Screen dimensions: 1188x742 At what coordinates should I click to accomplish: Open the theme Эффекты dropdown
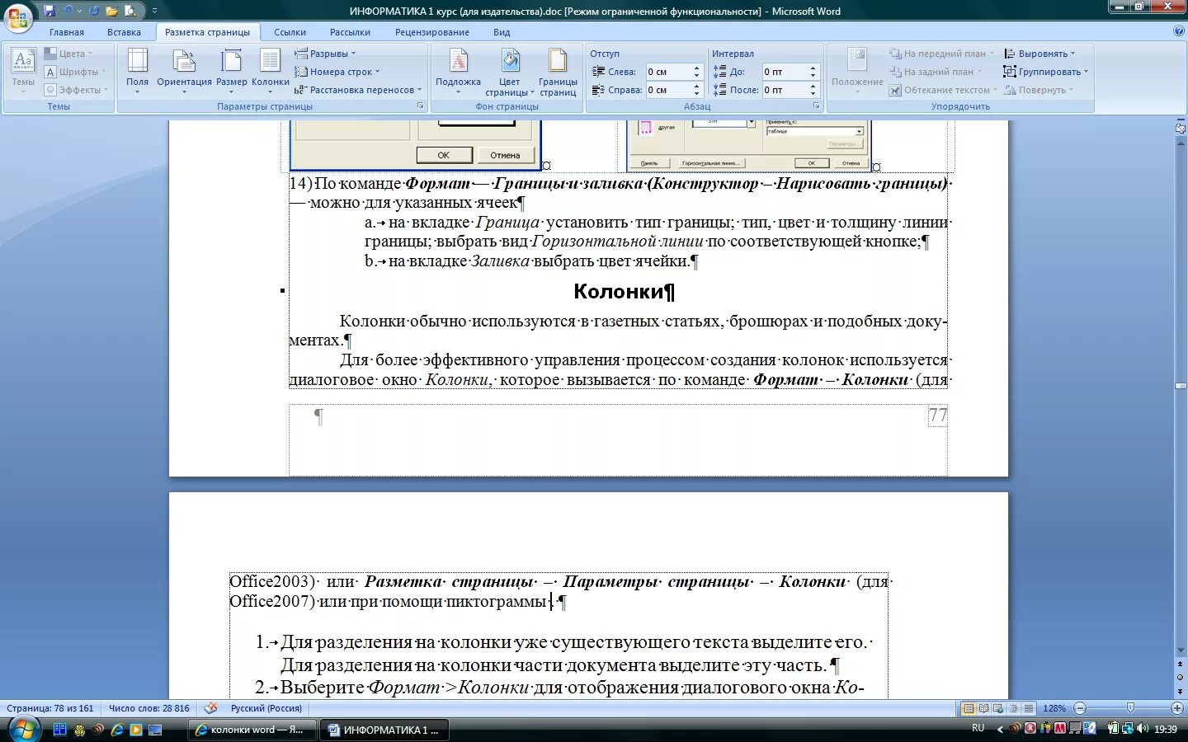(x=75, y=90)
